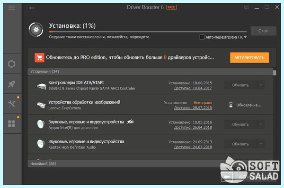Click the Intel display audio speaker icon
The image size is (284, 188).
(x=41, y=124)
